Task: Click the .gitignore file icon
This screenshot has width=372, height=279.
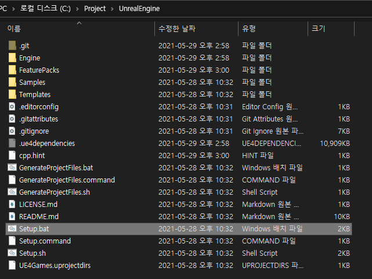Action: (12, 131)
